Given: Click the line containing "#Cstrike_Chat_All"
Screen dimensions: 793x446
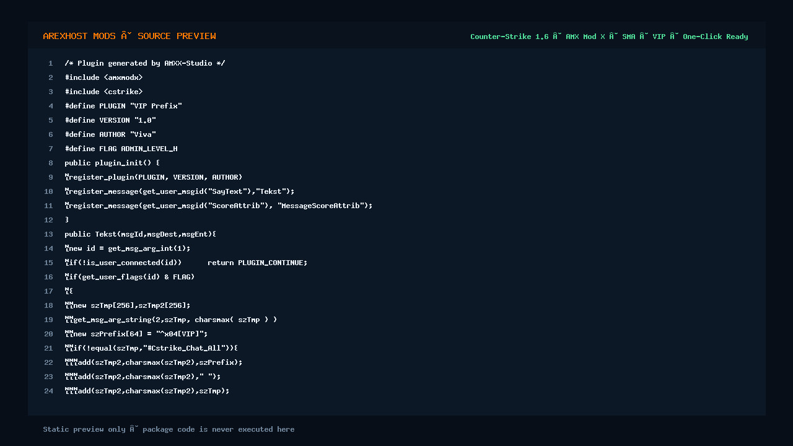Looking at the screenshot, I should (x=151, y=348).
